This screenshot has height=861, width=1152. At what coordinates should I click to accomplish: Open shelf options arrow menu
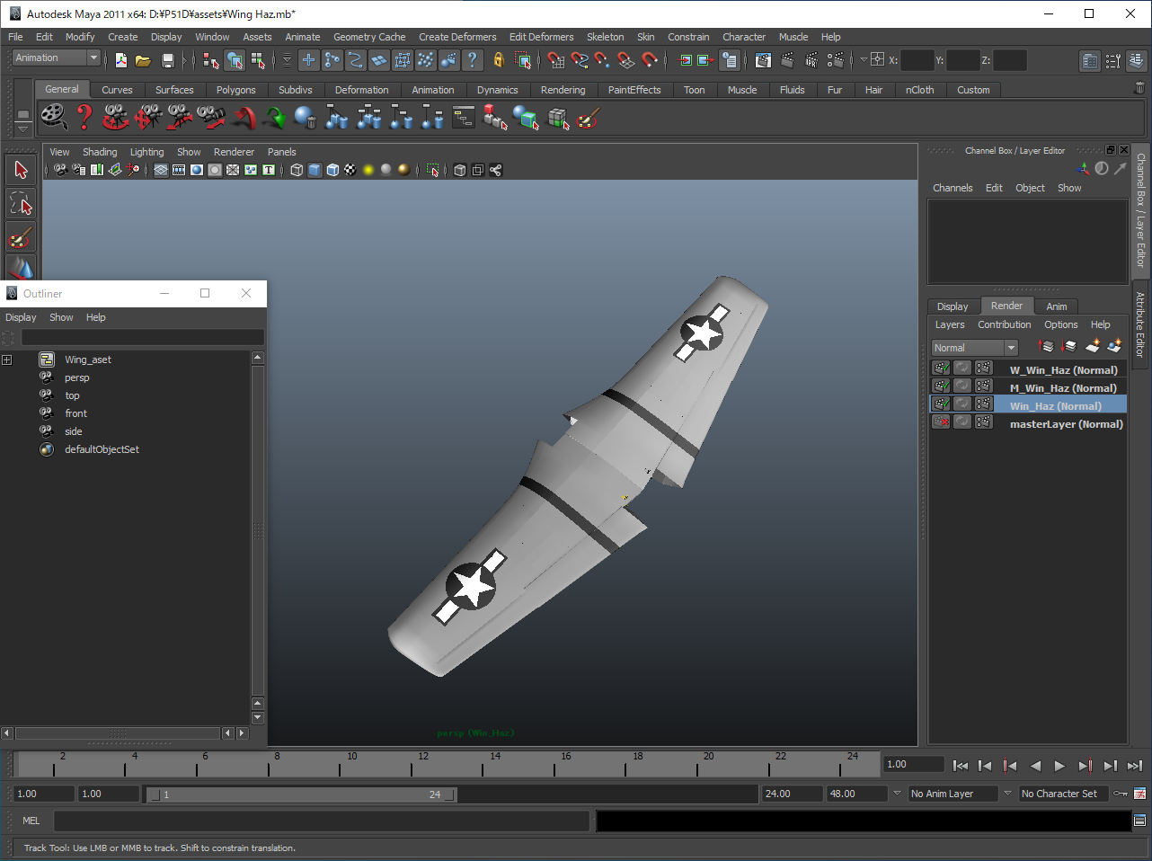(x=23, y=129)
